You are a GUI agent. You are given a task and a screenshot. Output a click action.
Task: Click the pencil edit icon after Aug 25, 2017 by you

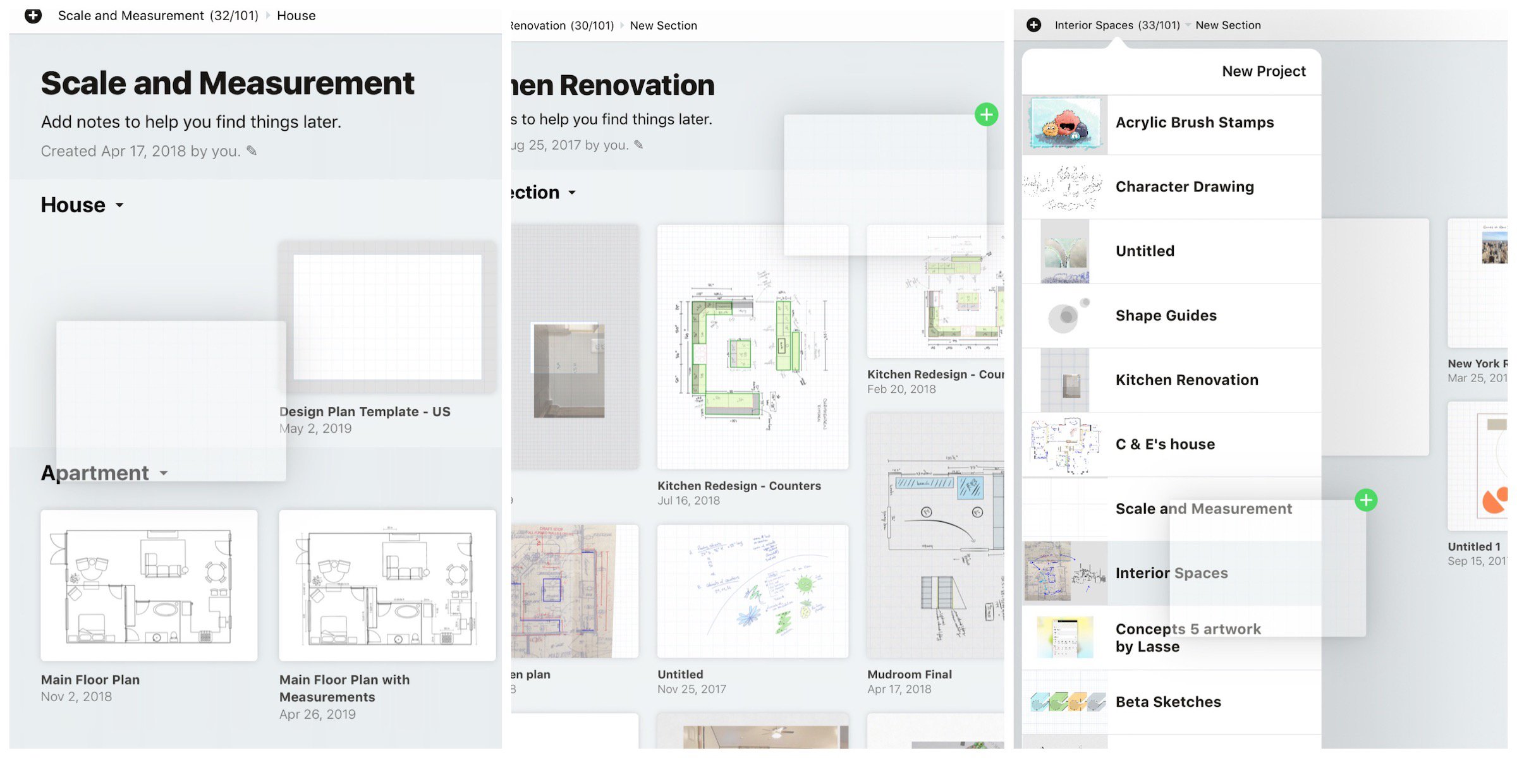638,145
